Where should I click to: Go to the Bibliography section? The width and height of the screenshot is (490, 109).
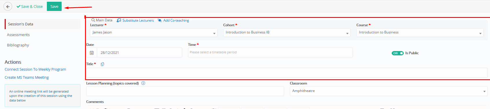(x=18, y=45)
